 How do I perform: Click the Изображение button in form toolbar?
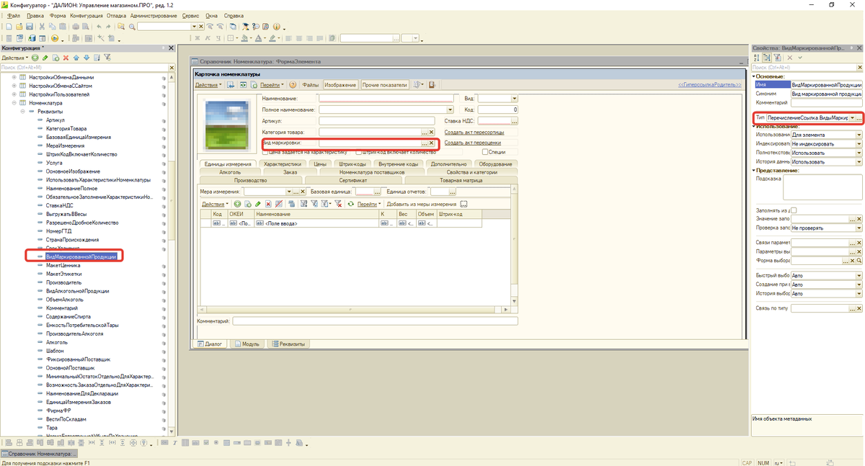tap(340, 85)
